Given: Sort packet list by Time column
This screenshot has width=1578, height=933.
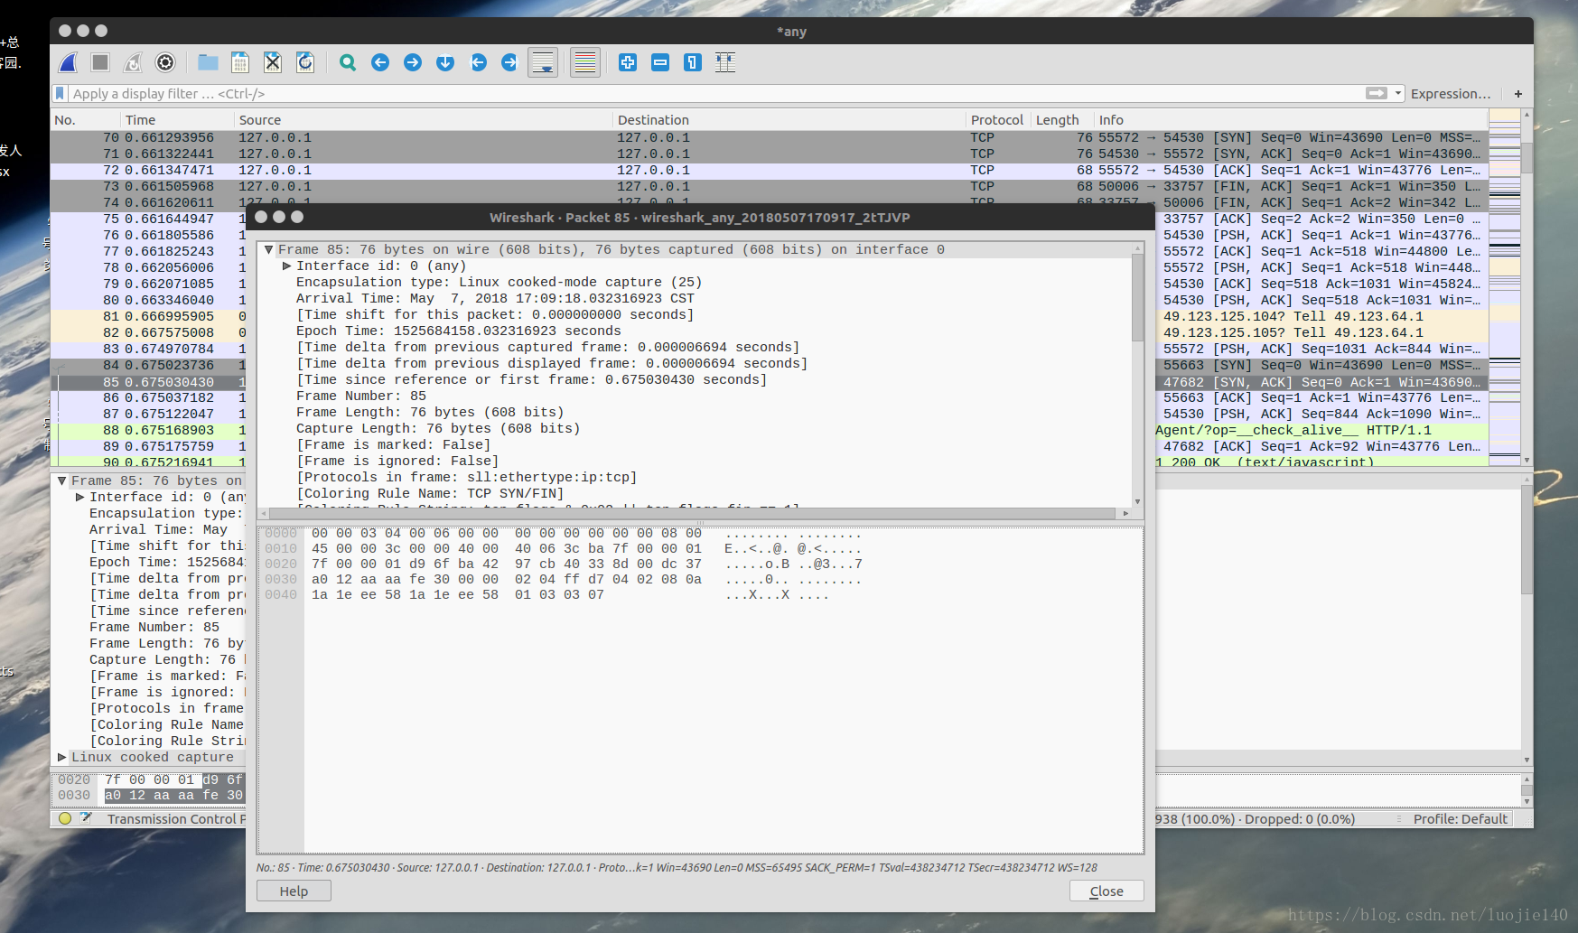Looking at the screenshot, I should [x=177, y=119].
